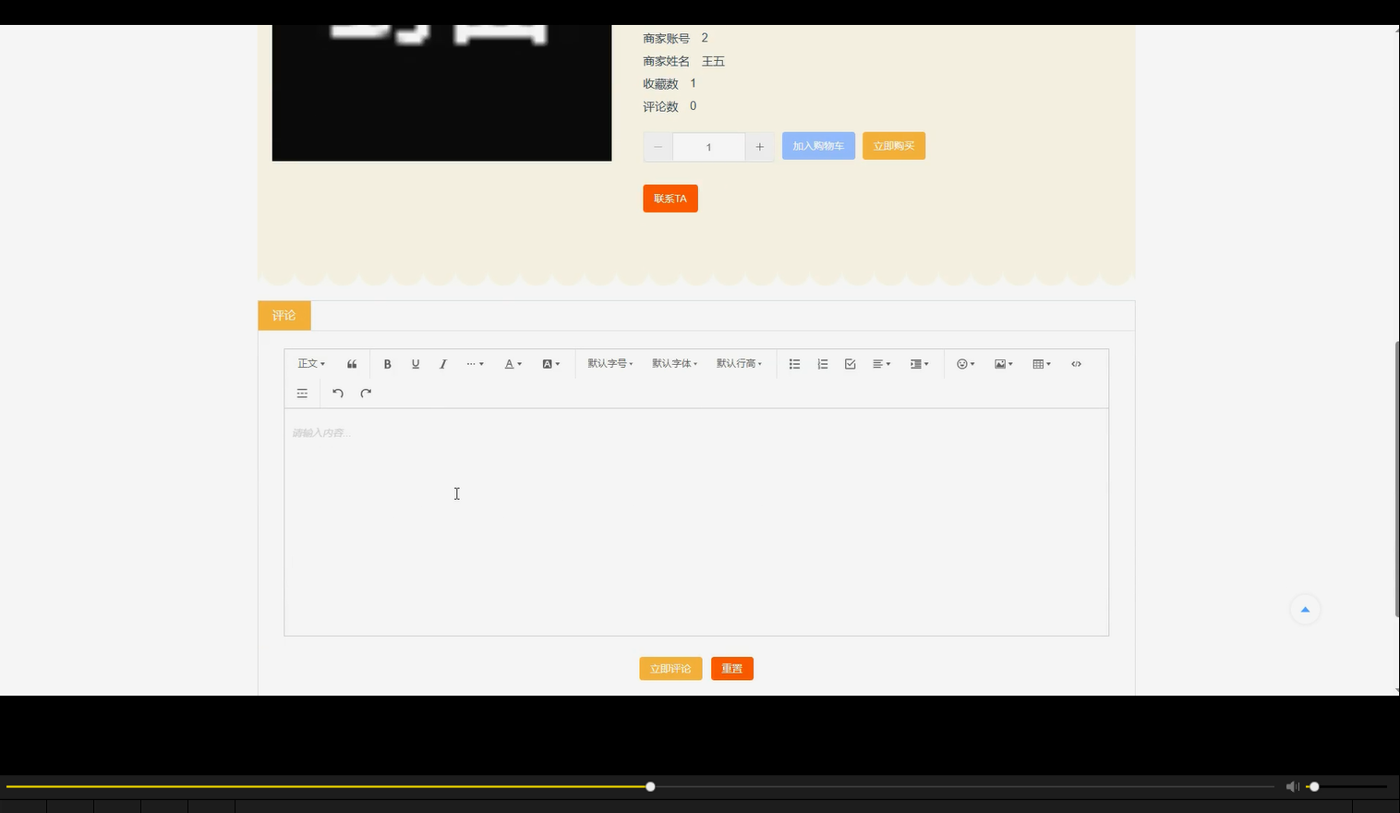The image size is (1400, 813).
Task: Add item with 加入购物车 button
Action: click(x=818, y=146)
